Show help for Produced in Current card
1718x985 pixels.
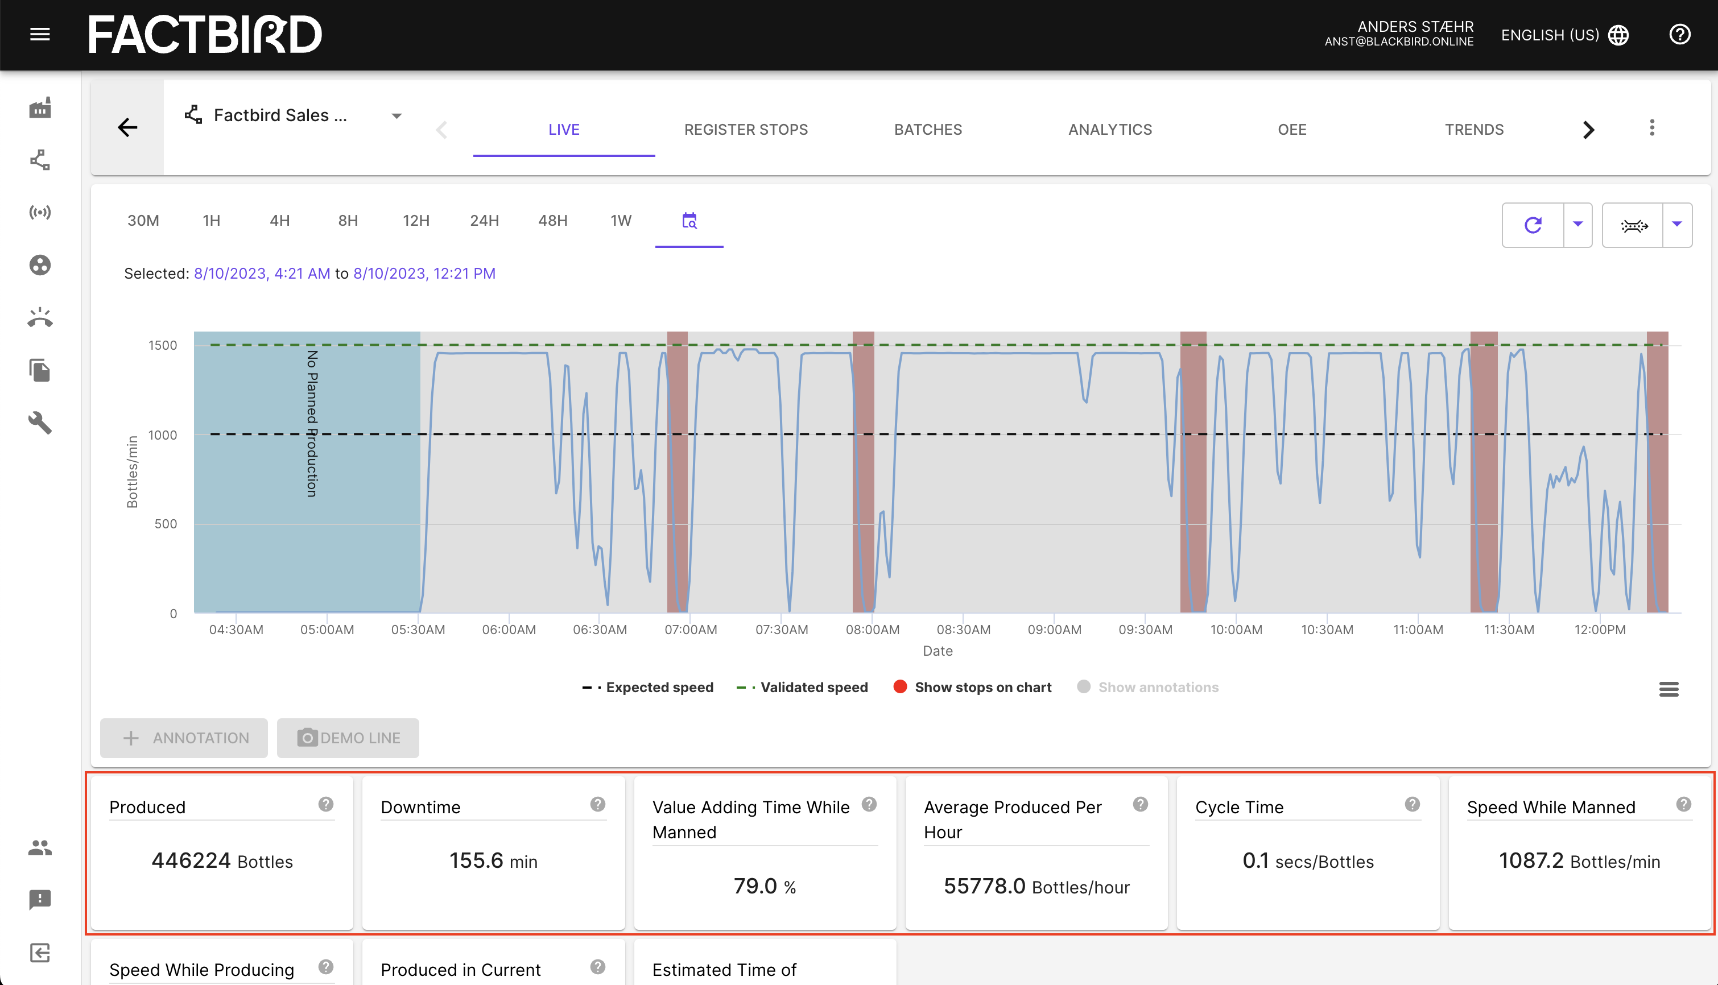(x=597, y=966)
